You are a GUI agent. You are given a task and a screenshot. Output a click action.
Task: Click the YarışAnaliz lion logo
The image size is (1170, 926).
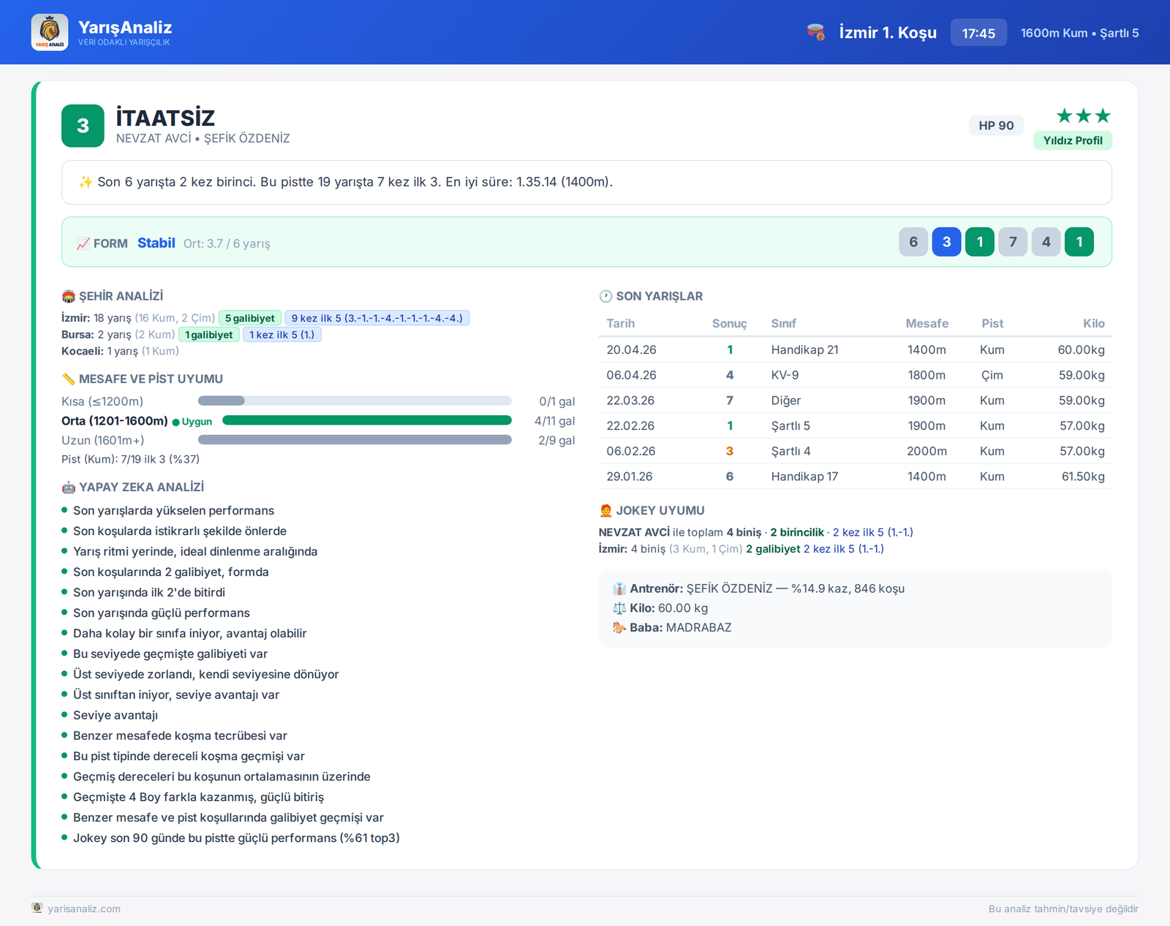point(50,32)
